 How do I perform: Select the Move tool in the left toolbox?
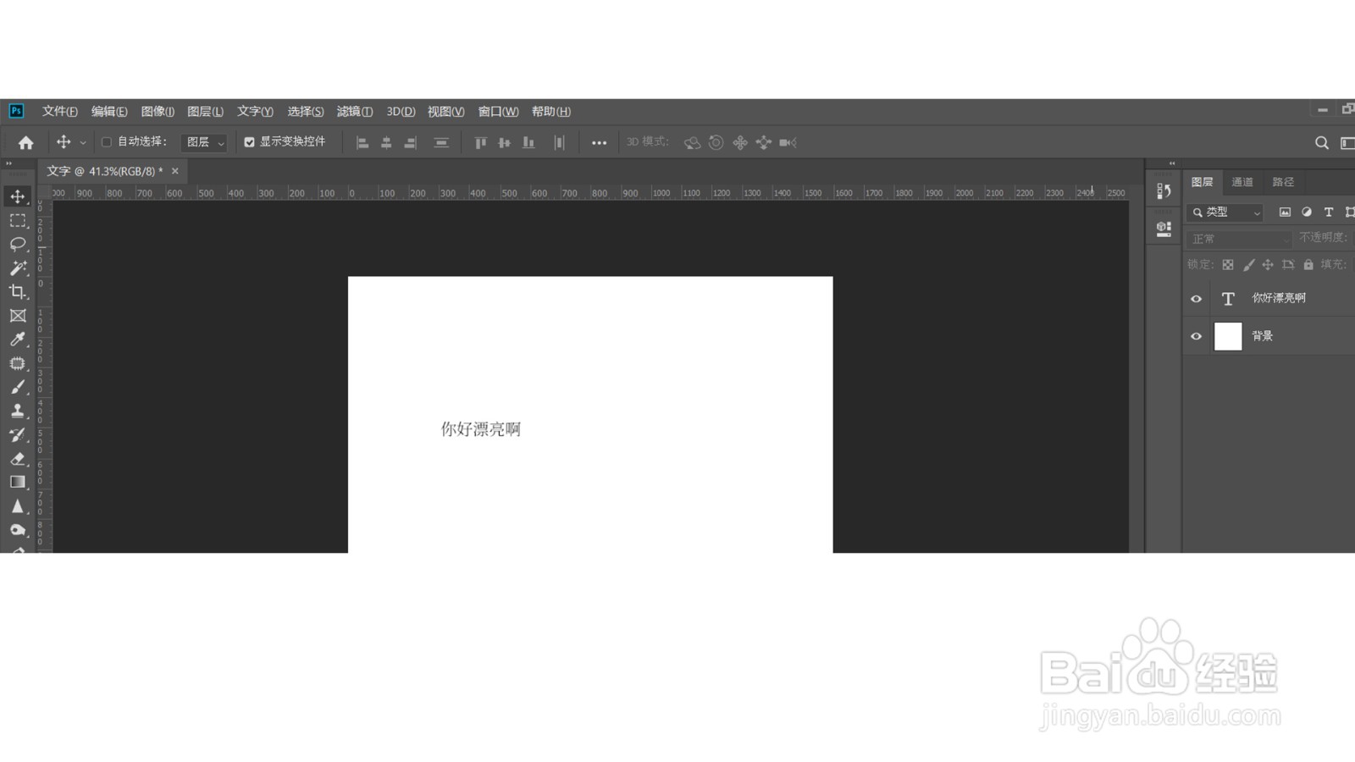click(17, 196)
